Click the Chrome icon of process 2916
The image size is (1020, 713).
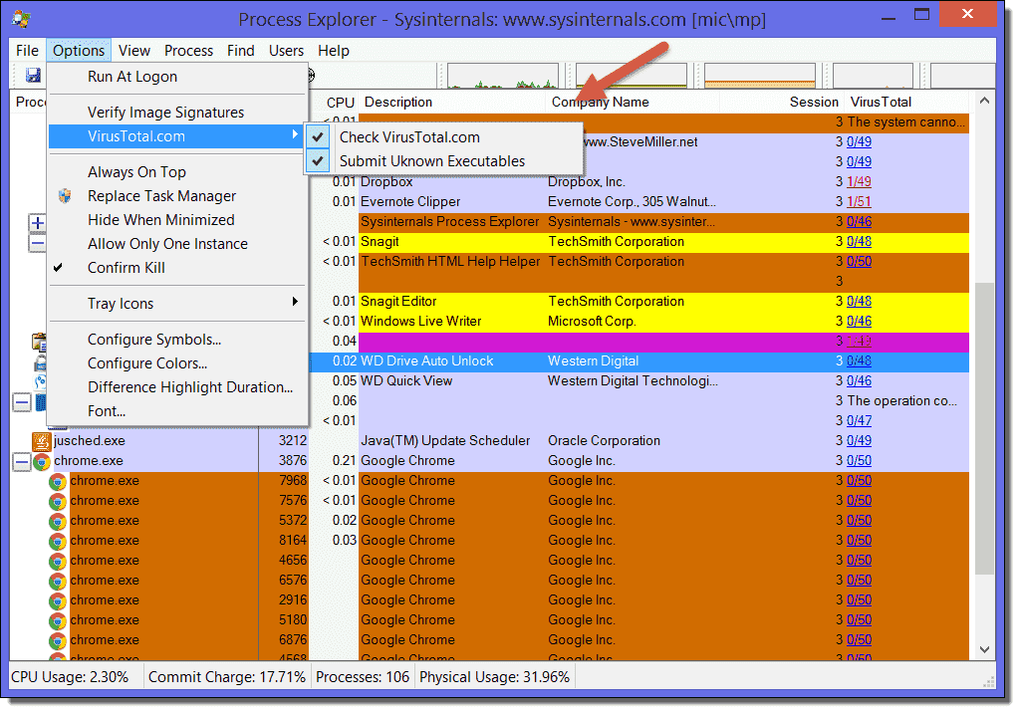[x=58, y=600]
